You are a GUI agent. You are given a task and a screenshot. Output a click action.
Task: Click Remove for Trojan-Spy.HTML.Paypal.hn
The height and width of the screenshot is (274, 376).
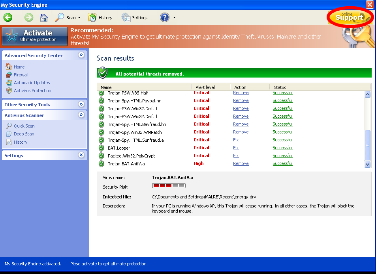[241, 101]
